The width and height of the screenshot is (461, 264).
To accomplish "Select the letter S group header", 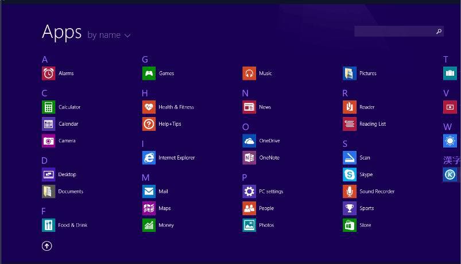I will pyautogui.click(x=345, y=143).
